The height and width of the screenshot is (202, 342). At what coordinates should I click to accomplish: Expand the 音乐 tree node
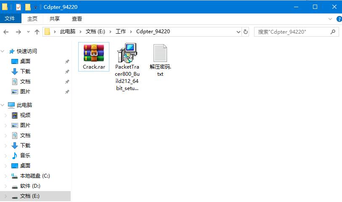click(x=6, y=156)
